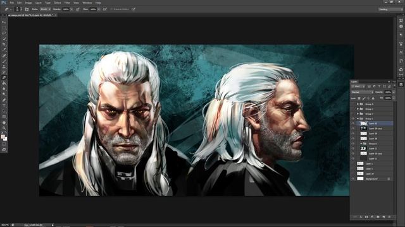405x227 pixels.
Task: Select the Path Selection tool
Action: pos(4,111)
